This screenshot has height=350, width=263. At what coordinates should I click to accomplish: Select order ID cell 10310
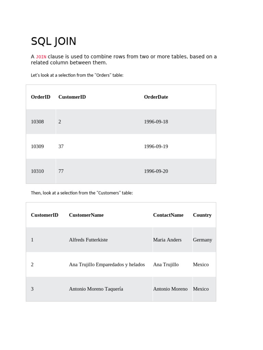37,171
